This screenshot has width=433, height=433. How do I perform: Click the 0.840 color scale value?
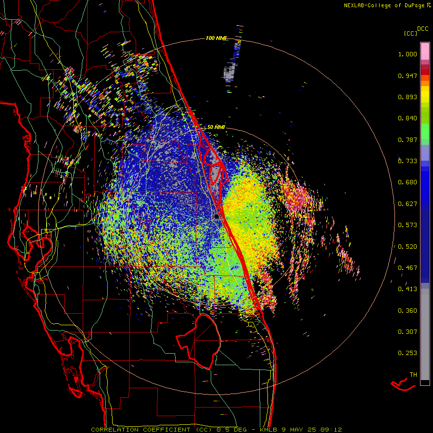408,118
